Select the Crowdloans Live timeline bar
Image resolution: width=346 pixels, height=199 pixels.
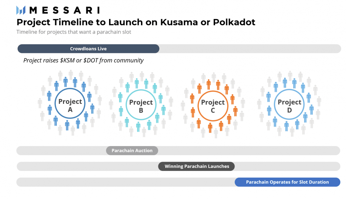(88, 49)
